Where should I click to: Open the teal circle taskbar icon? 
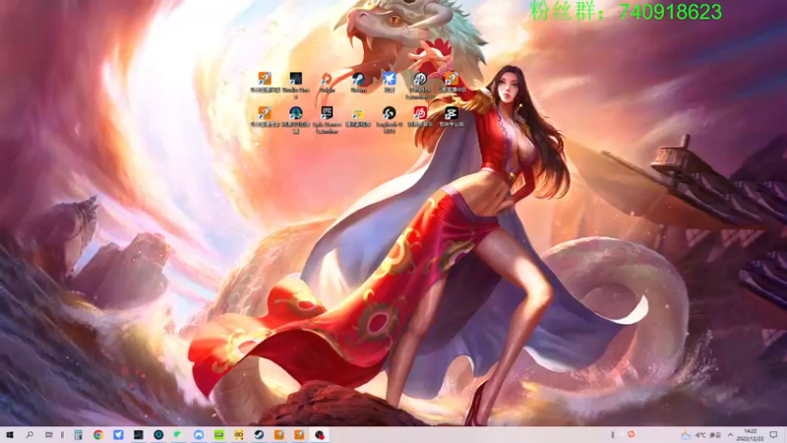(x=158, y=435)
